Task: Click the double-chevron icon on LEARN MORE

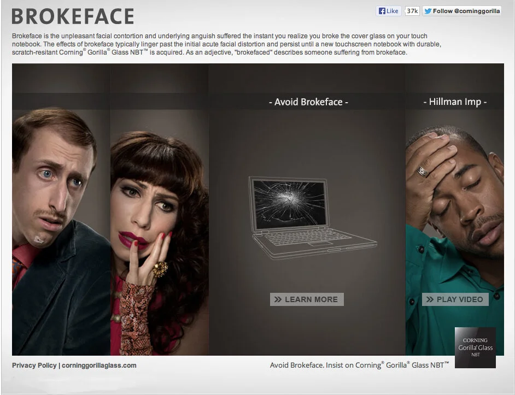Action: 278,299
